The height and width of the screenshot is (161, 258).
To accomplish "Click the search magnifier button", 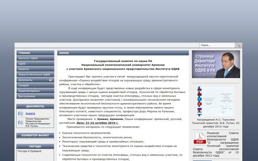I will pyautogui.click(x=238, y=45).
